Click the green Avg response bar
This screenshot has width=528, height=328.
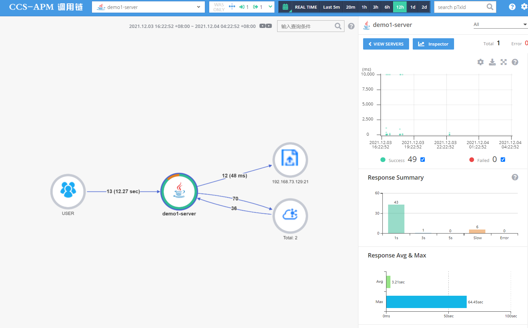coord(388,282)
